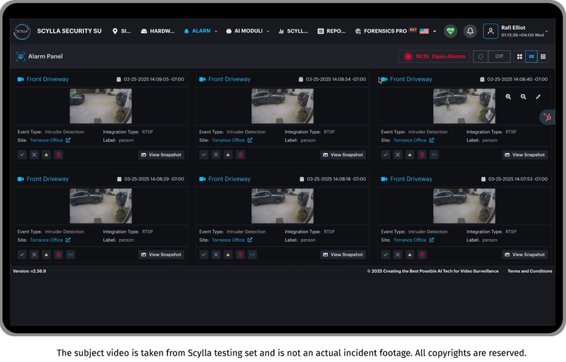Screen dimensions: 566x362
Task: View Snapshot for the 14:08:18 alarm
Action: [343, 255]
